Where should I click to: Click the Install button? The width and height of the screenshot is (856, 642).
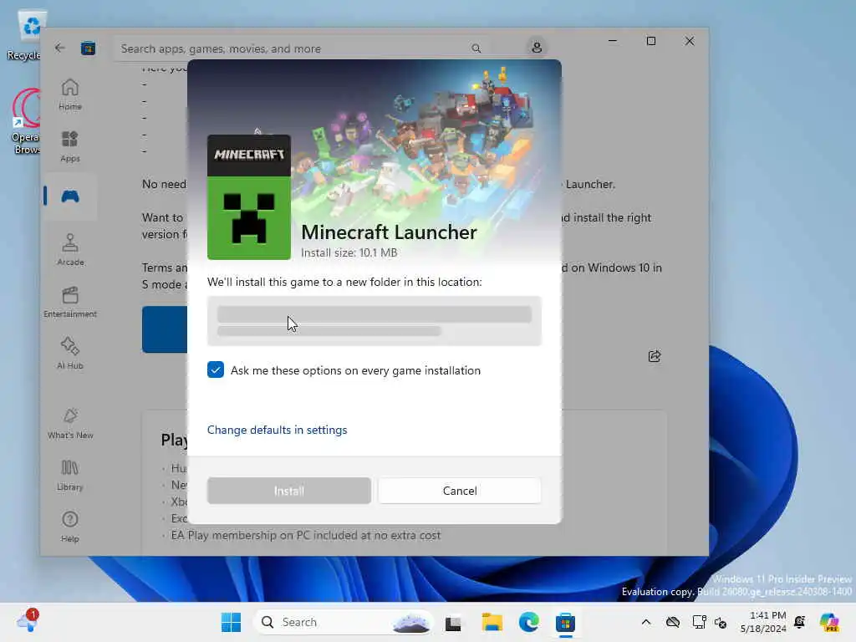tap(288, 491)
